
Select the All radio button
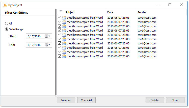point(7,23)
